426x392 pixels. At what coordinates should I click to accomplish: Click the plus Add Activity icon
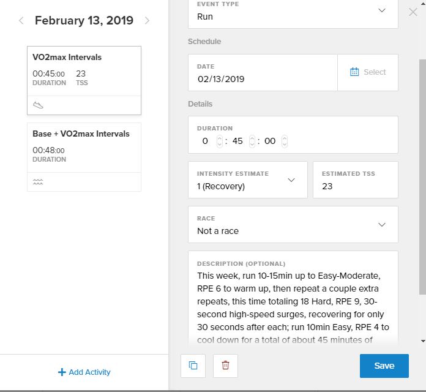point(61,372)
